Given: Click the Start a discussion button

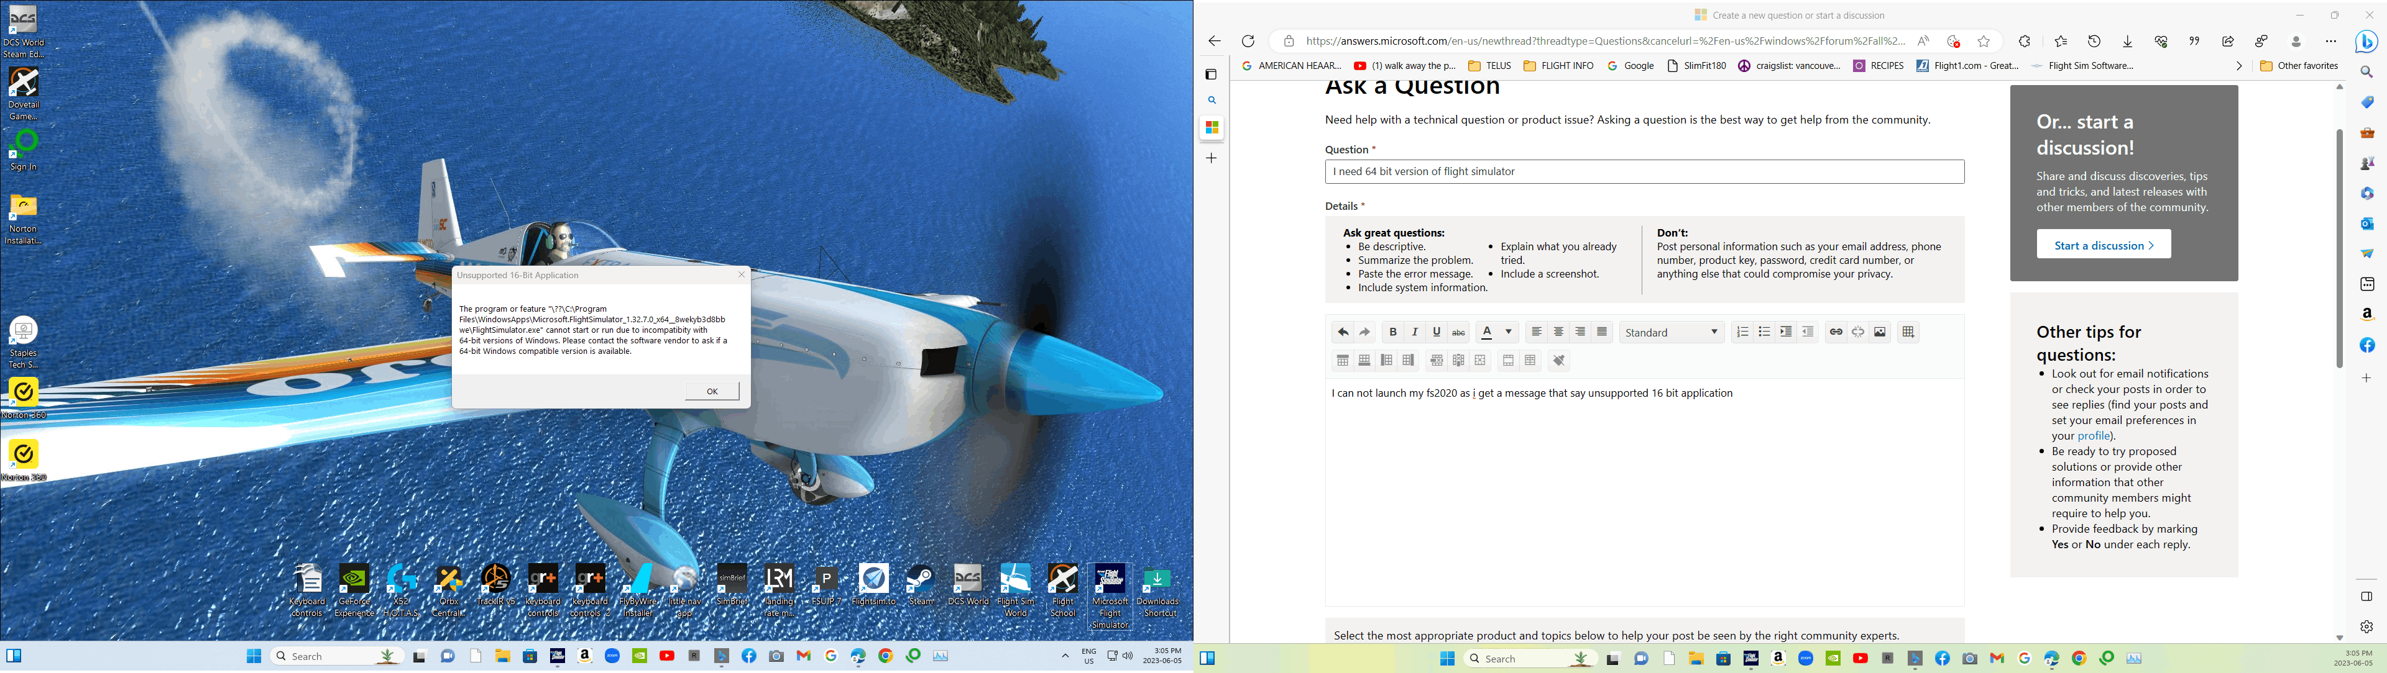Looking at the screenshot, I should point(2104,245).
